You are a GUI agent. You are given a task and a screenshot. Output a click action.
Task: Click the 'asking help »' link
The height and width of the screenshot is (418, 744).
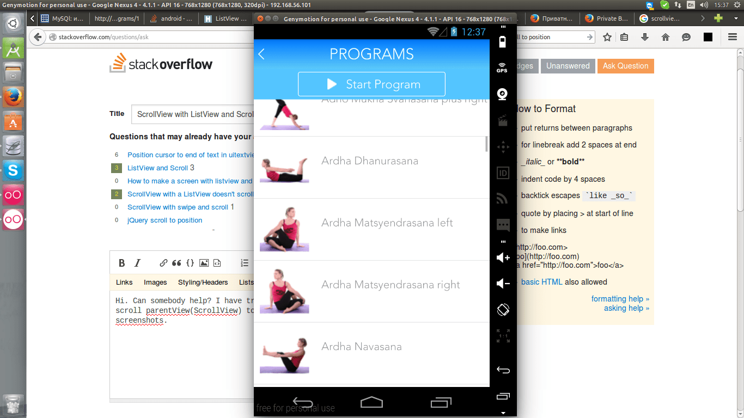626,308
